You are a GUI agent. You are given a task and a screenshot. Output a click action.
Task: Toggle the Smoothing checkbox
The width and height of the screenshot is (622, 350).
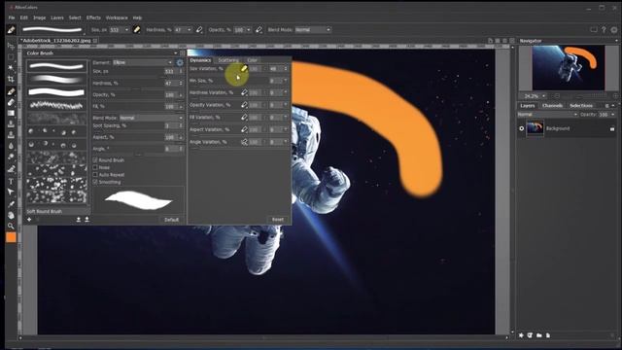tap(95, 182)
